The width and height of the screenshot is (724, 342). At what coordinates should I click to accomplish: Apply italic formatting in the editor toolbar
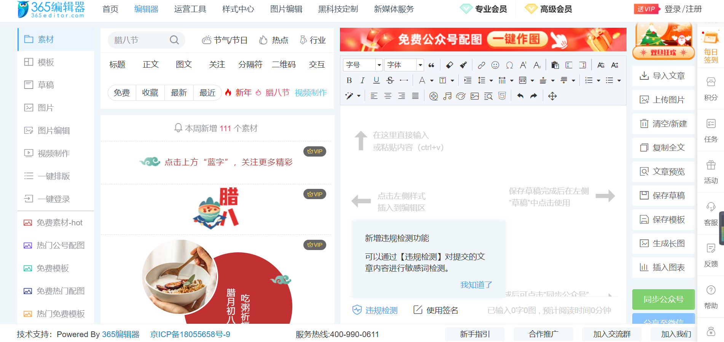pos(362,80)
